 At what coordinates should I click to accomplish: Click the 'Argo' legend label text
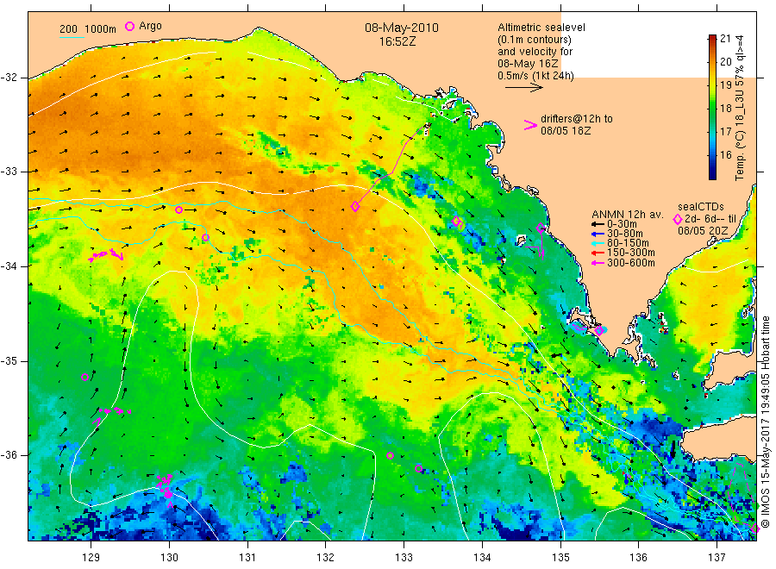pyautogui.click(x=150, y=26)
